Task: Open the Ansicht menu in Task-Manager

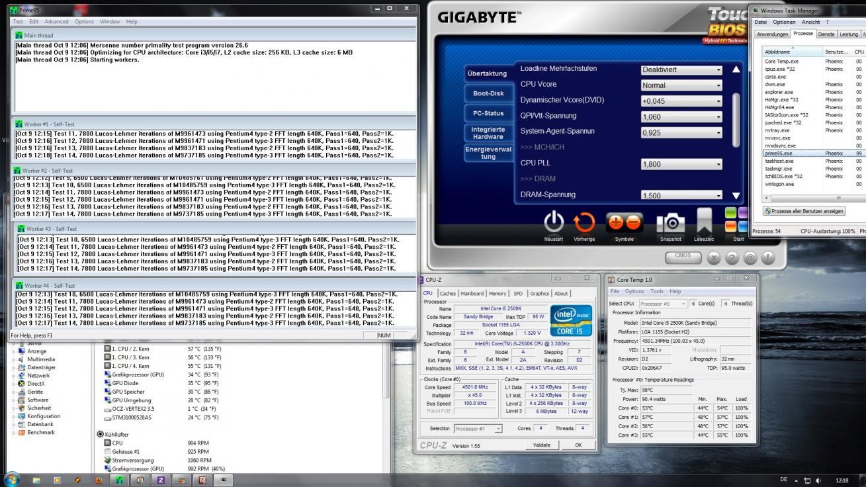Action: point(810,22)
